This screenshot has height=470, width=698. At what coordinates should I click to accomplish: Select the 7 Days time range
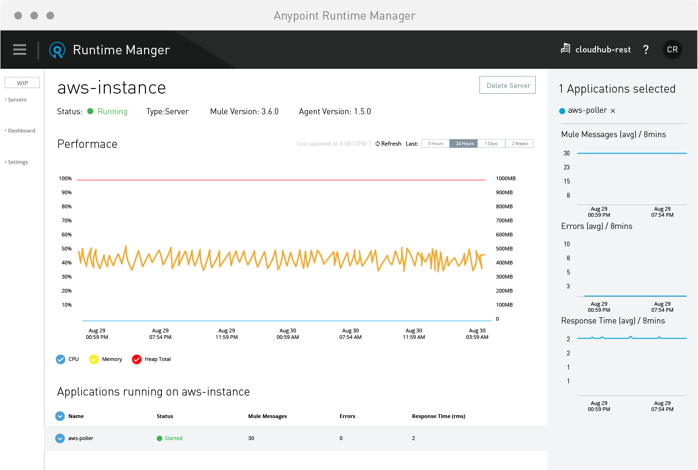491,144
